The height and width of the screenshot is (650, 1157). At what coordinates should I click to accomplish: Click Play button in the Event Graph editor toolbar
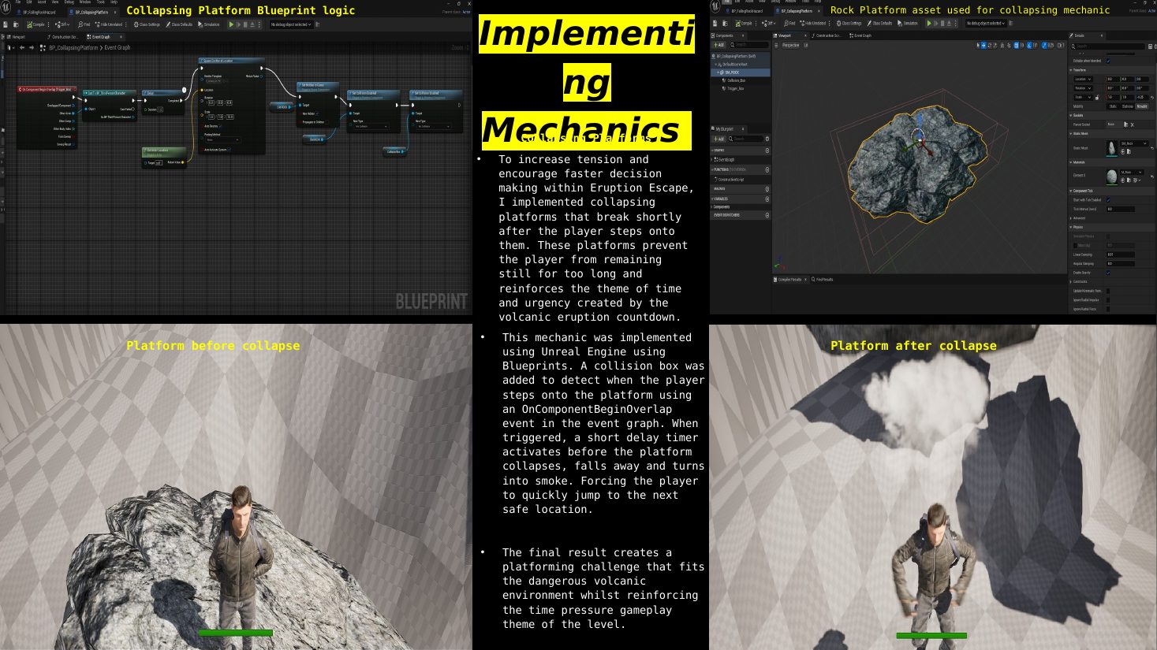(231, 24)
